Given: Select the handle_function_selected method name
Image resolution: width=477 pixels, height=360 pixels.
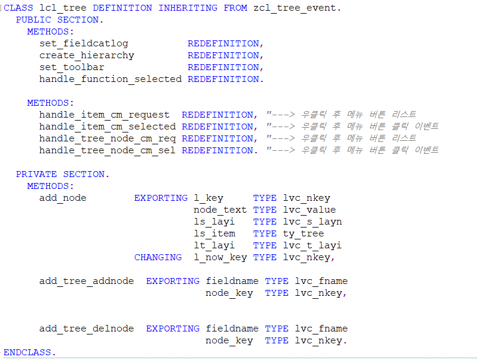Looking at the screenshot, I should click(110, 79).
